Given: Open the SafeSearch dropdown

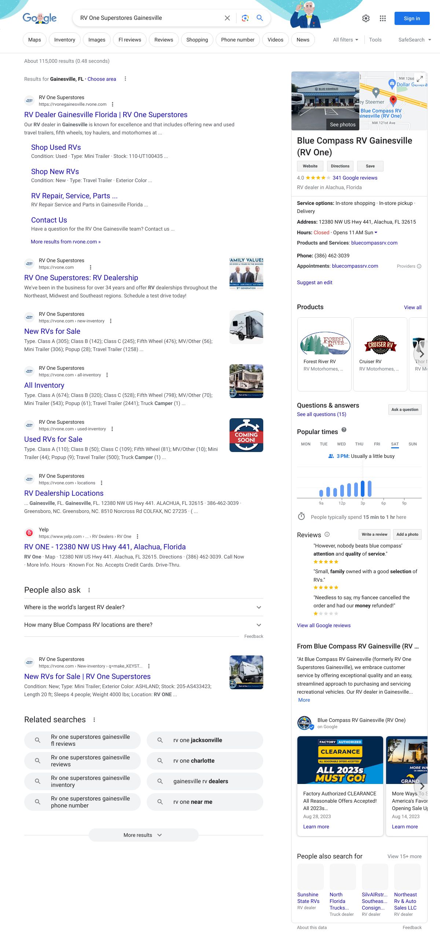Looking at the screenshot, I should click(x=414, y=40).
